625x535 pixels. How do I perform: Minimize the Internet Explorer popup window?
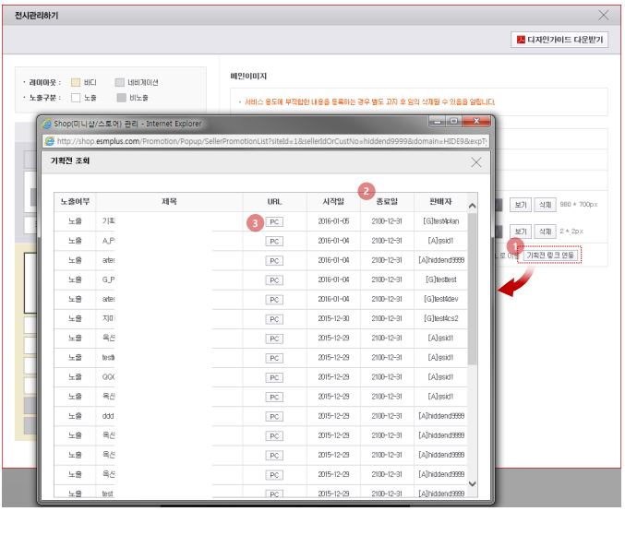pos(437,121)
